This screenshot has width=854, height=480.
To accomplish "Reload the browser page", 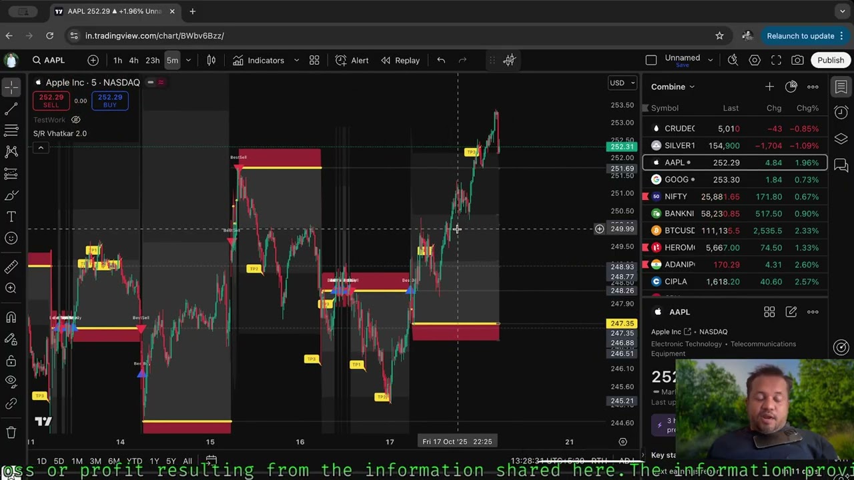I will tap(49, 35).
